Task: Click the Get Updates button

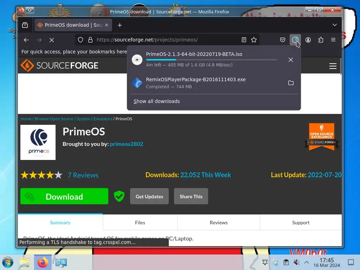Action: pos(149,196)
